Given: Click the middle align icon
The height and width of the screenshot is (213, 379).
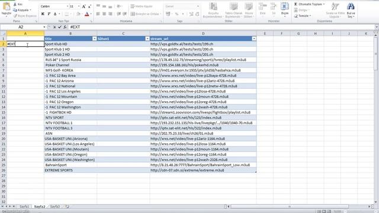Looking at the screenshot, I should 104,7.
